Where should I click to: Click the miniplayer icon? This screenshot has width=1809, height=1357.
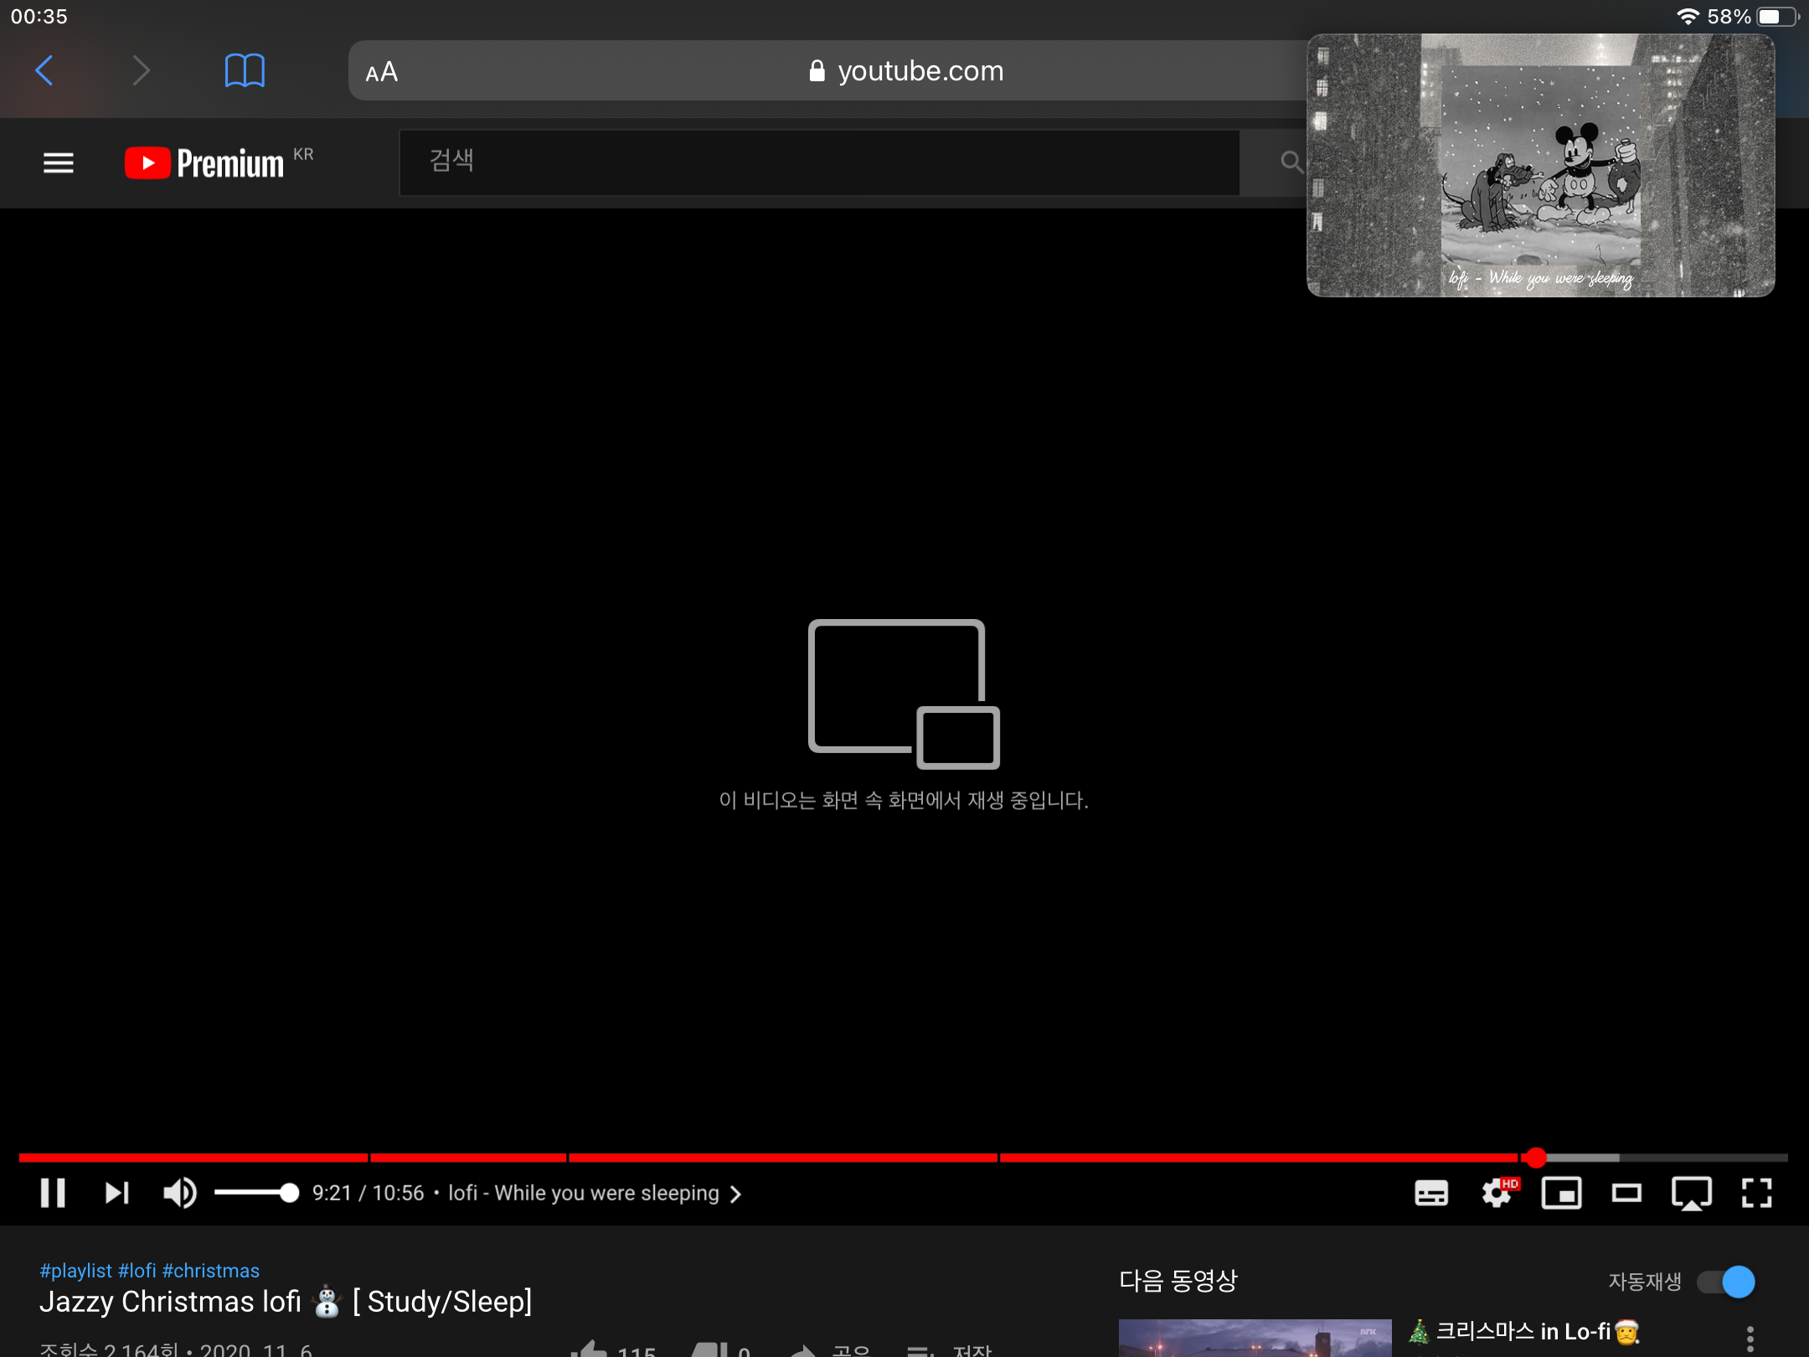click(x=1561, y=1193)
